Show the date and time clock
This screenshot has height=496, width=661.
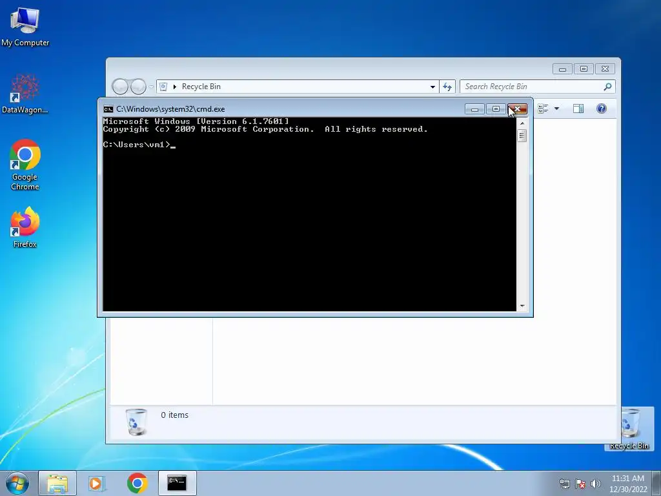(x=627, y=484)
